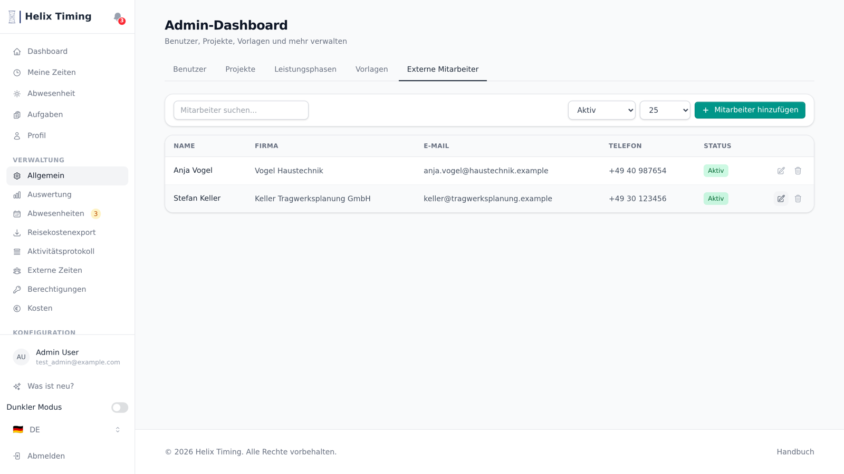Open the Handbuch link

795,452
